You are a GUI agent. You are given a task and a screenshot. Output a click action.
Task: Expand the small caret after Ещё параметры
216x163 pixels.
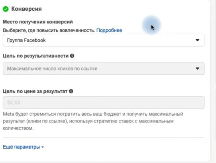43,147
